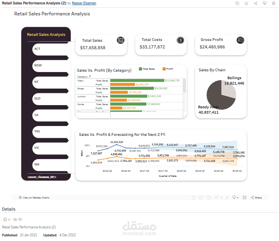Click the Juniors Profit orange bar
The width and height of the screenshot is (279, 241).
coord(118,100)
